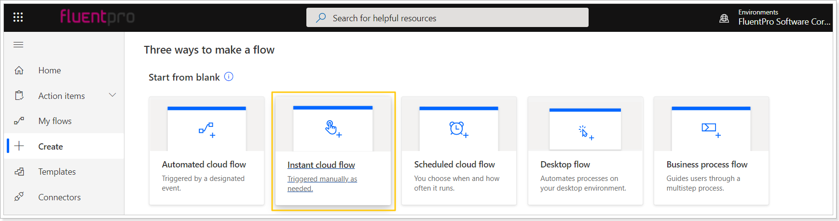Click the Home house icon
The image size is (839, 221).
(x=19, y=70)
